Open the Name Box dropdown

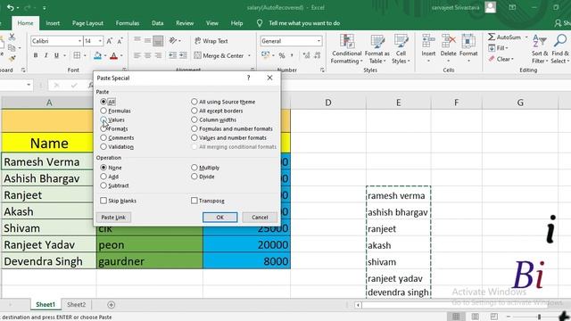pos(29,85)
